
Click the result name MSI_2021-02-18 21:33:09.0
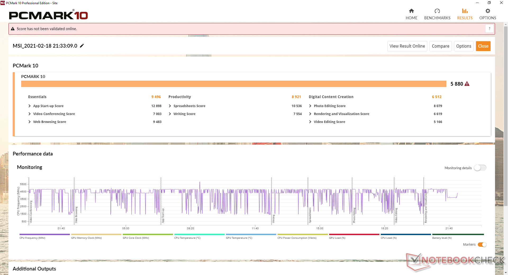click(x=45, y=46)
